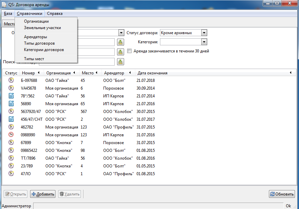Select contract number 47ЛО
The image size is (299, 209).
coord(26,174)
